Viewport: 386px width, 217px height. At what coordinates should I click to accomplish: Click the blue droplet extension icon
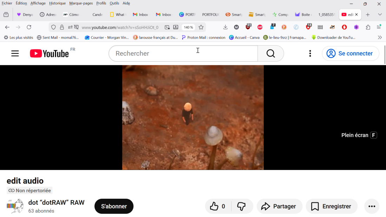coord(296,27)
